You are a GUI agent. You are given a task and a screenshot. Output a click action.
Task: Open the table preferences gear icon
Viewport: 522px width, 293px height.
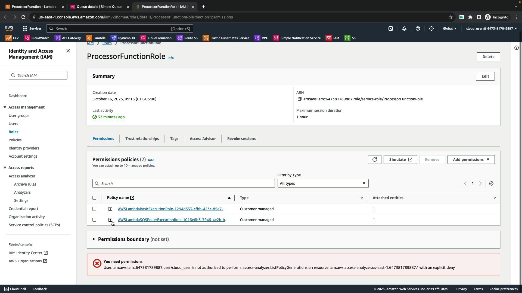491,184
